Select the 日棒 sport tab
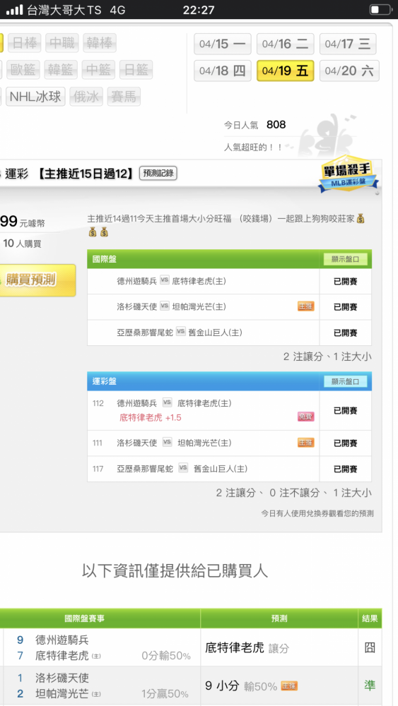This screenshot has height=706, width=398. [24, 43]
